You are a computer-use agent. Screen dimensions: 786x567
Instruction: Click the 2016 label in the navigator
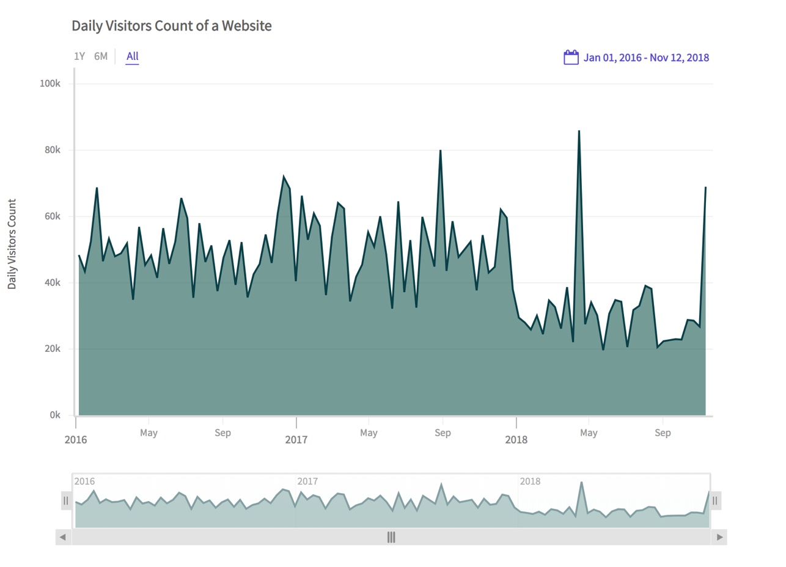click(x=84, y=481)
